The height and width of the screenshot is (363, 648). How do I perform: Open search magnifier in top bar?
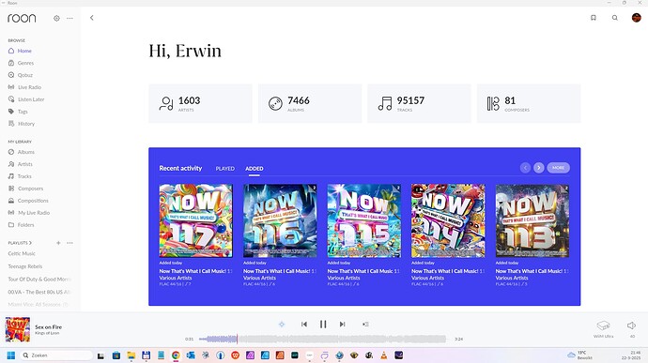tap(615, 18)
